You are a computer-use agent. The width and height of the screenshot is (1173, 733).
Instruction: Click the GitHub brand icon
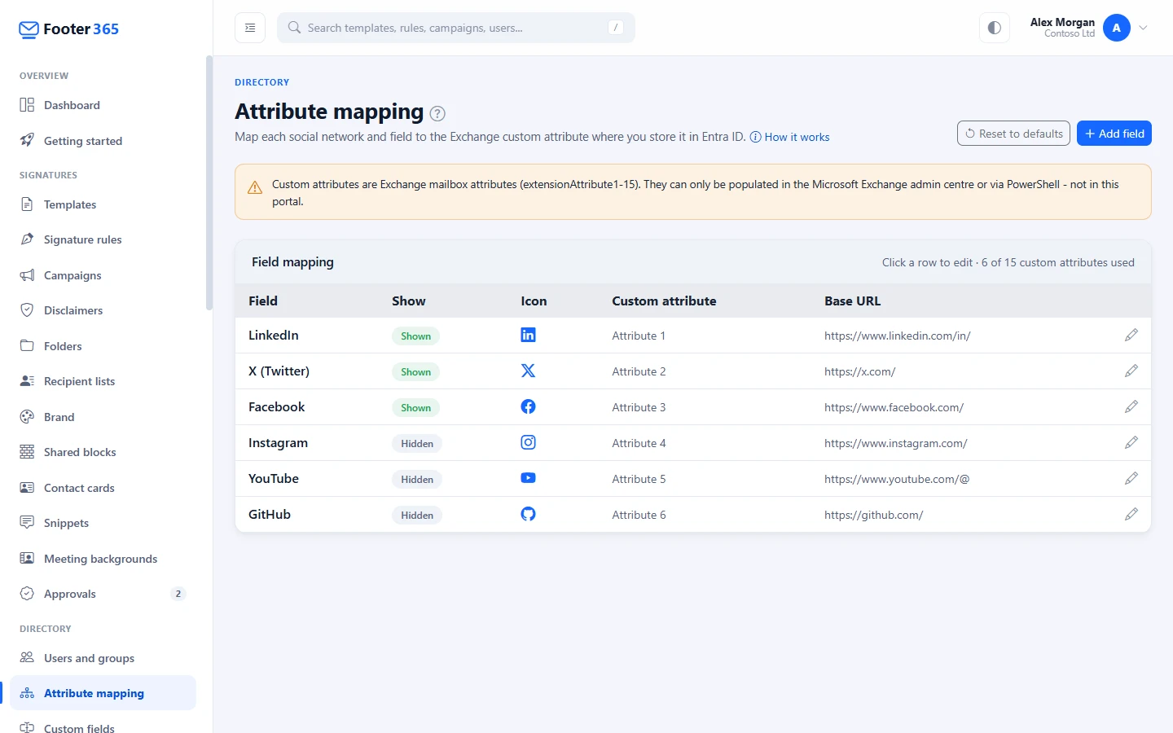click(528, 514)
